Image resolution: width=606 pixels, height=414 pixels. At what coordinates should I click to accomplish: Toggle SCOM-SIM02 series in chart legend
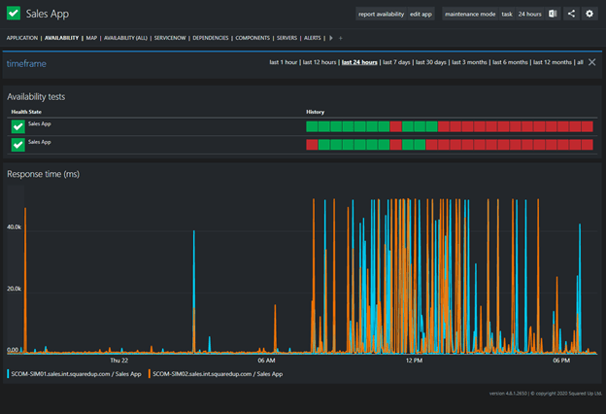click(x=216, y=373)
